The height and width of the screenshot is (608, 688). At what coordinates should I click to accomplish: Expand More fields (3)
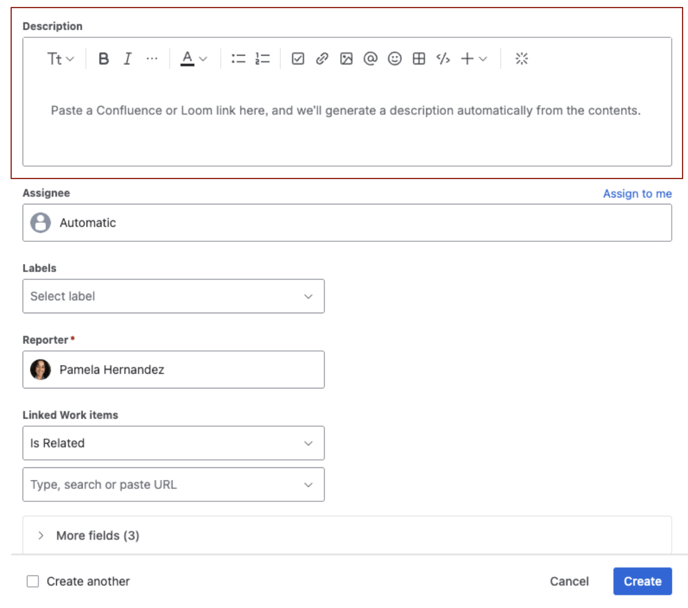pos(347,536)
